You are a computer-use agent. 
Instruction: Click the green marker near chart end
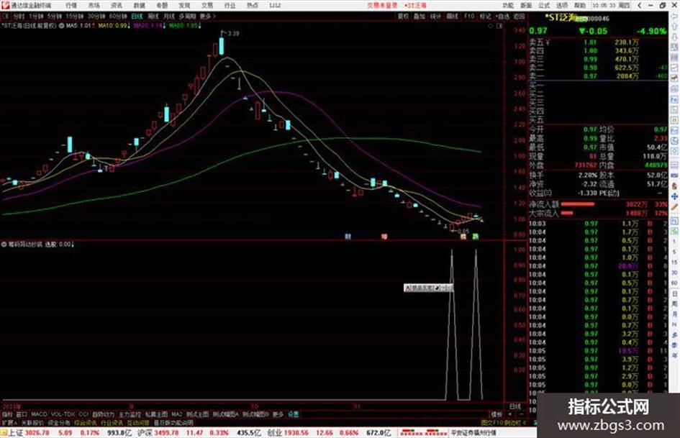click(x=476, y=237)
